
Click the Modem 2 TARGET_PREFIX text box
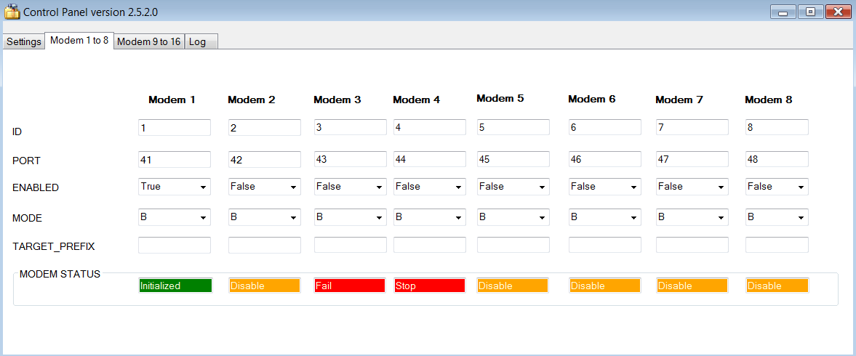(x=264, y=245)
